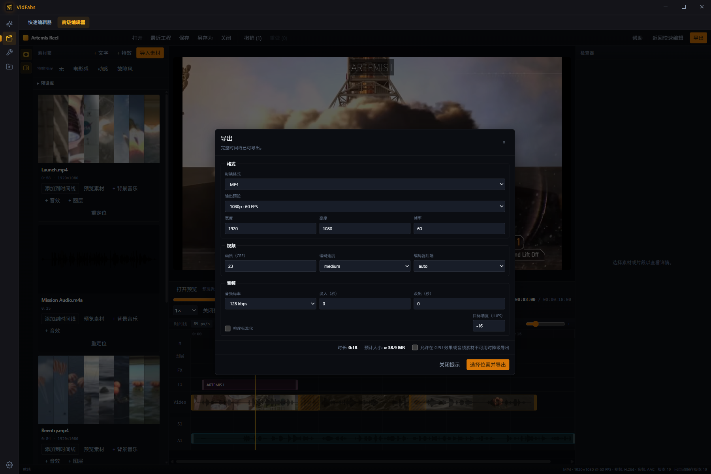This screenshot has width=711, height=474.
Task: Select the clapperboard editor sidebar icon
Action: coord(9,38)
